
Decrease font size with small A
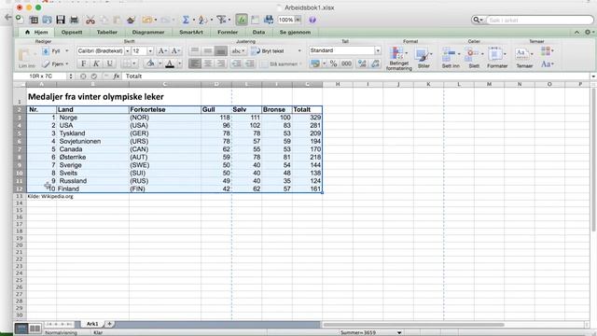click(x=174, y=50)
